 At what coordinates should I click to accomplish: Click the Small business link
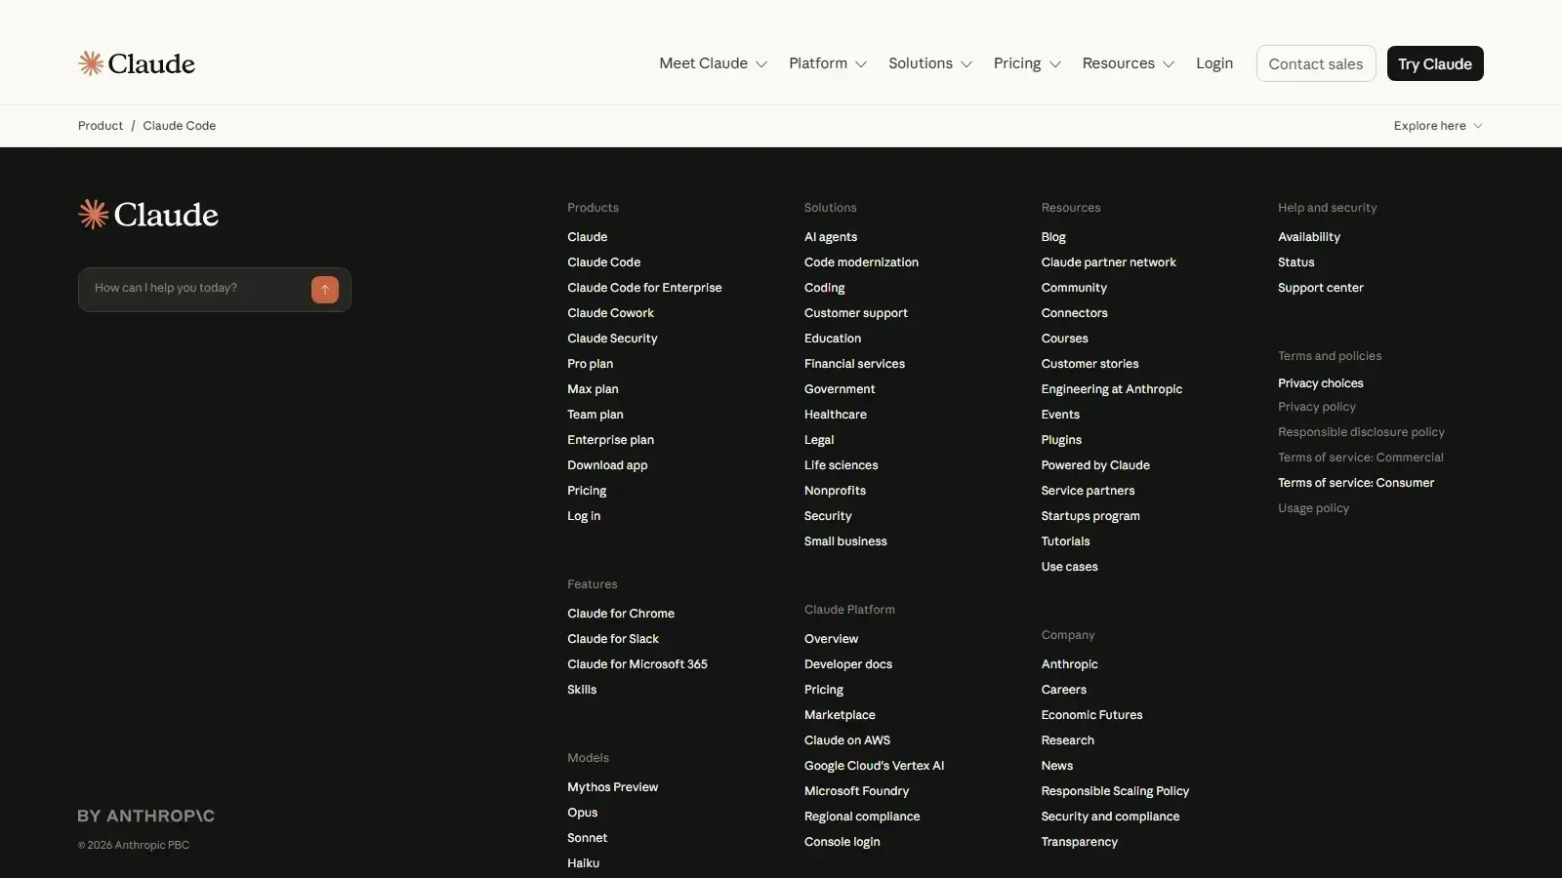point(845,541)
